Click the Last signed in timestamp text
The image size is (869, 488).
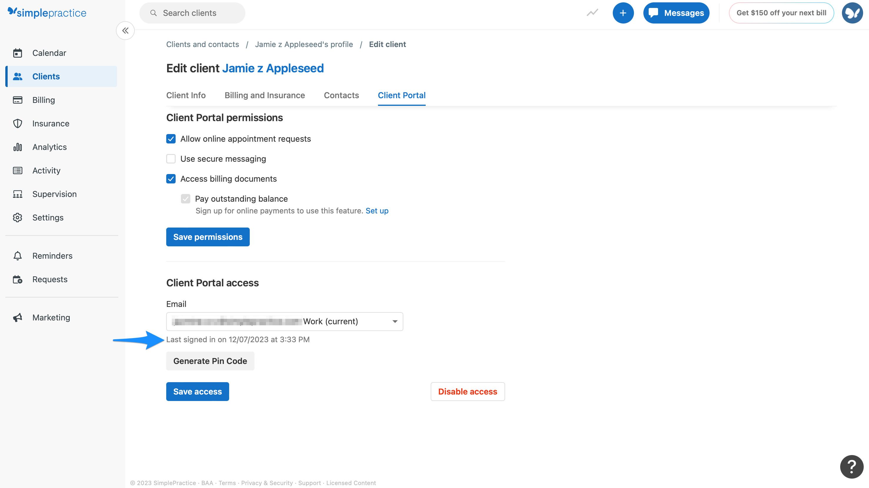[238, 339]
